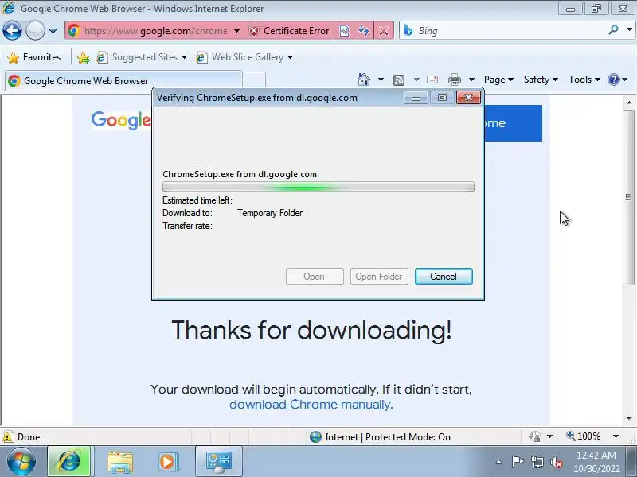Open the Windows Start menu orb
This screenshot has height=477, width=637.
click(21, 462)
